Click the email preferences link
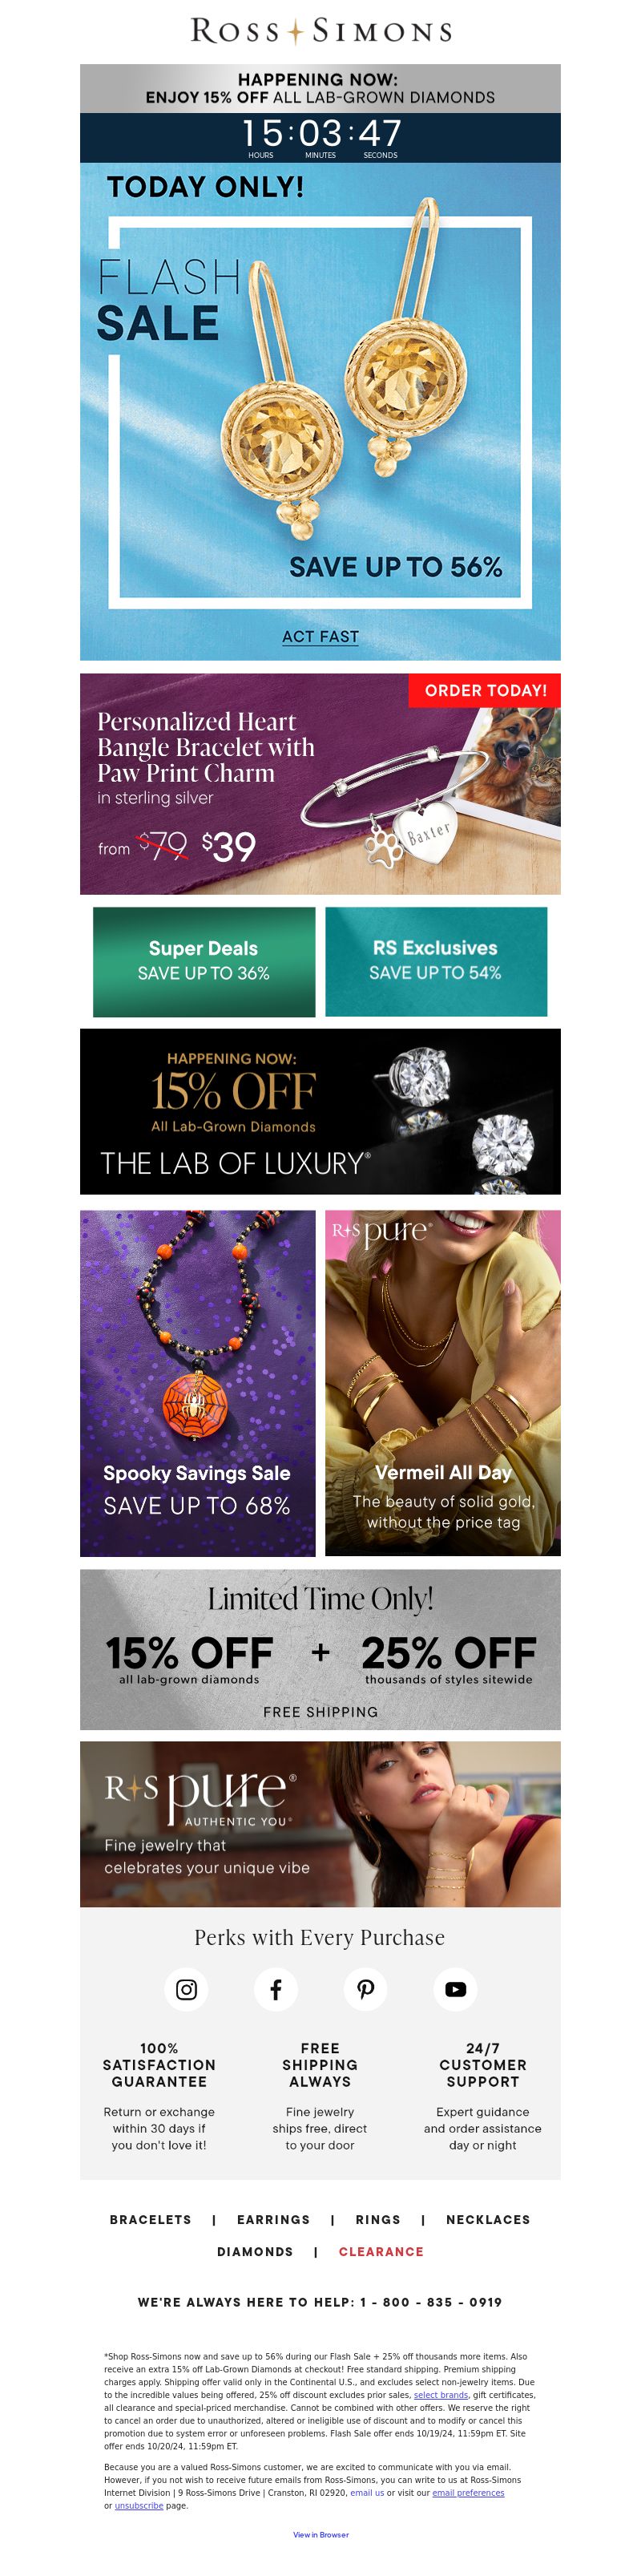 pyautogui.click(x=468, y=2493)
